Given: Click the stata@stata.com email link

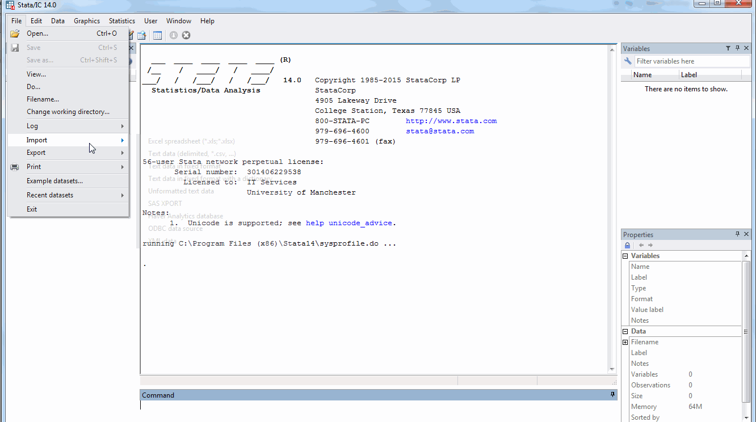Looking at the screenshot, I should click(x=440, y=131).
